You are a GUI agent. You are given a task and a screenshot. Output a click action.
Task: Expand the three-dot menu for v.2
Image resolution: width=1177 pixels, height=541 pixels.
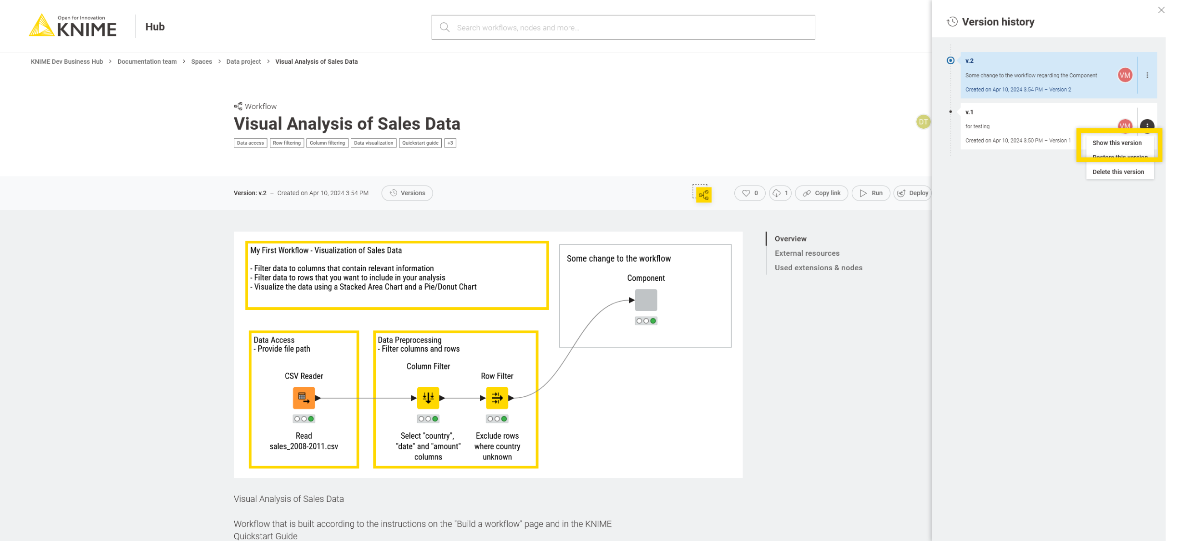pos(1147,75)
